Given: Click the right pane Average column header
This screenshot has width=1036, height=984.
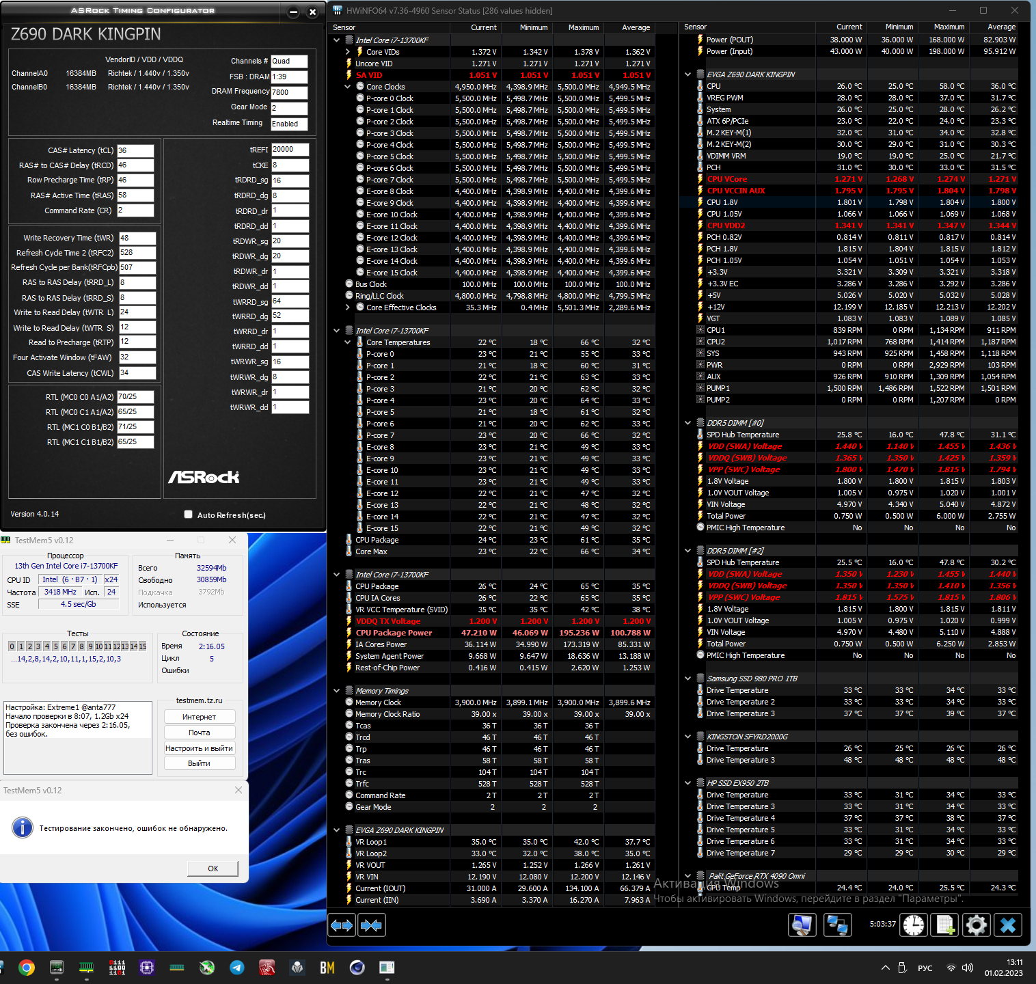Looking at the screenshot, I should pyautogui.click(x=994, y=27).
